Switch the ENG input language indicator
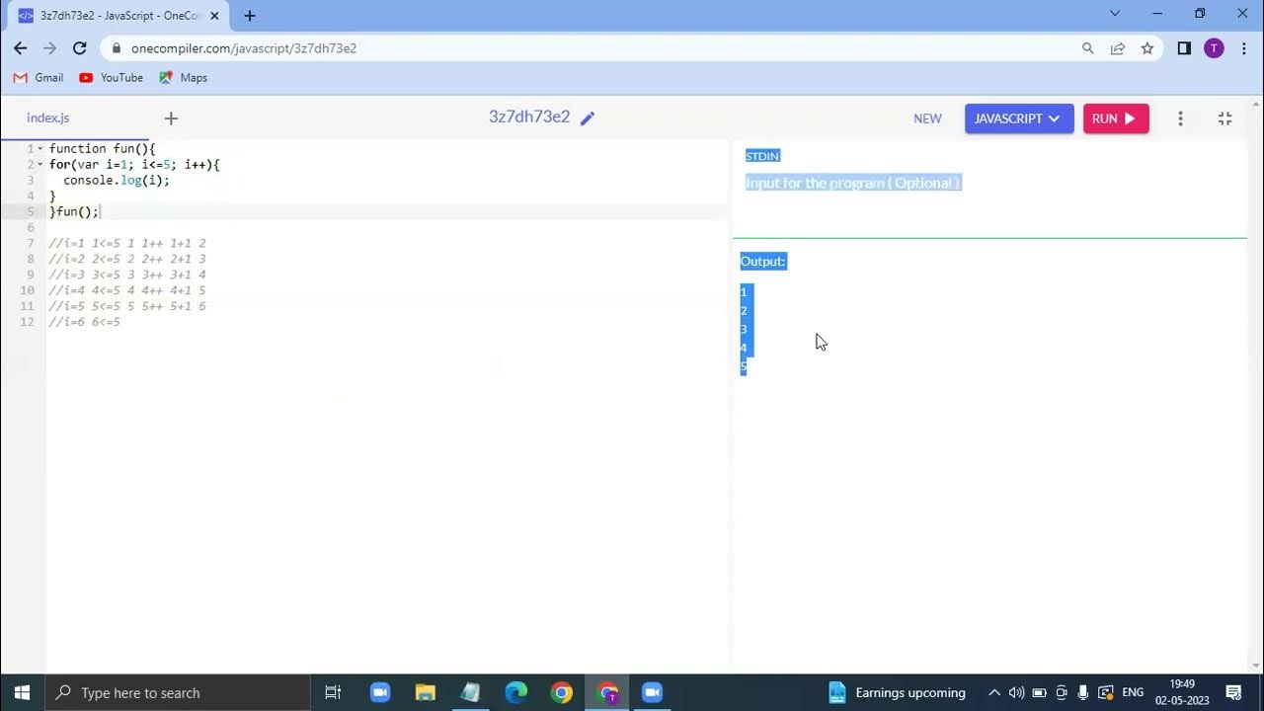Screen dimensions: 1264x711 pos(1133,692)
